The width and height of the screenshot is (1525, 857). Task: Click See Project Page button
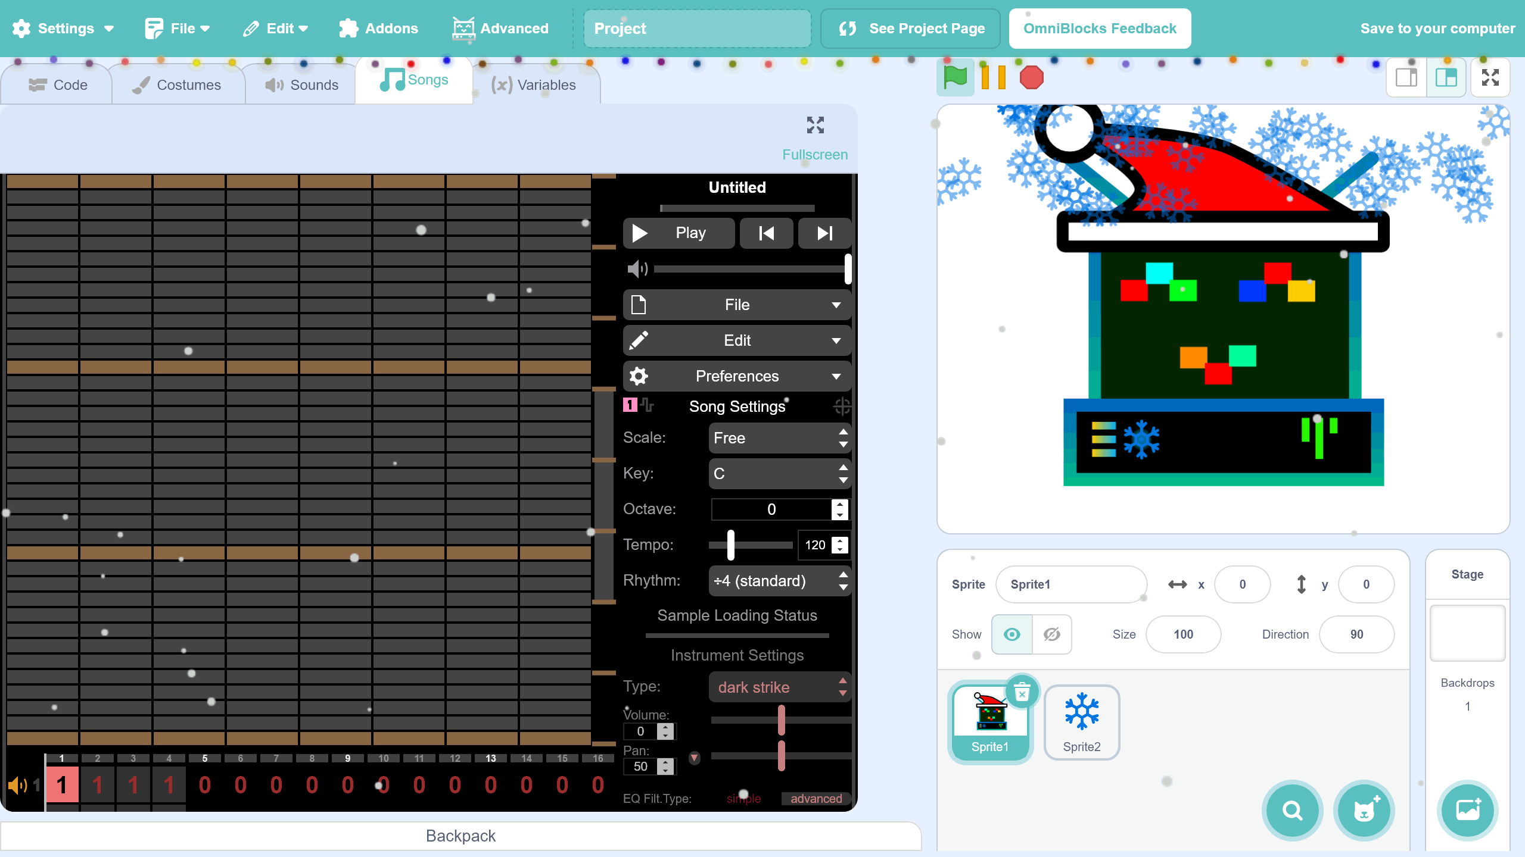tap(910, 29)
